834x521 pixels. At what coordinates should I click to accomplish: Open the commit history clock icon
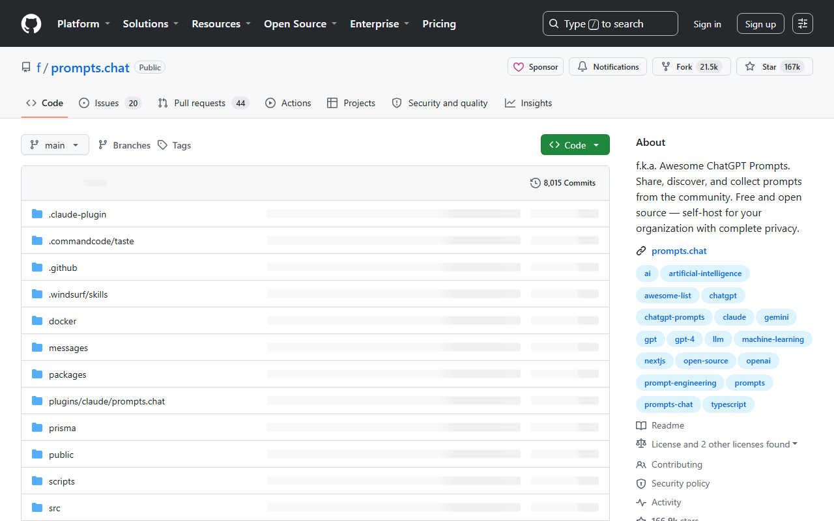coord(536,183)
